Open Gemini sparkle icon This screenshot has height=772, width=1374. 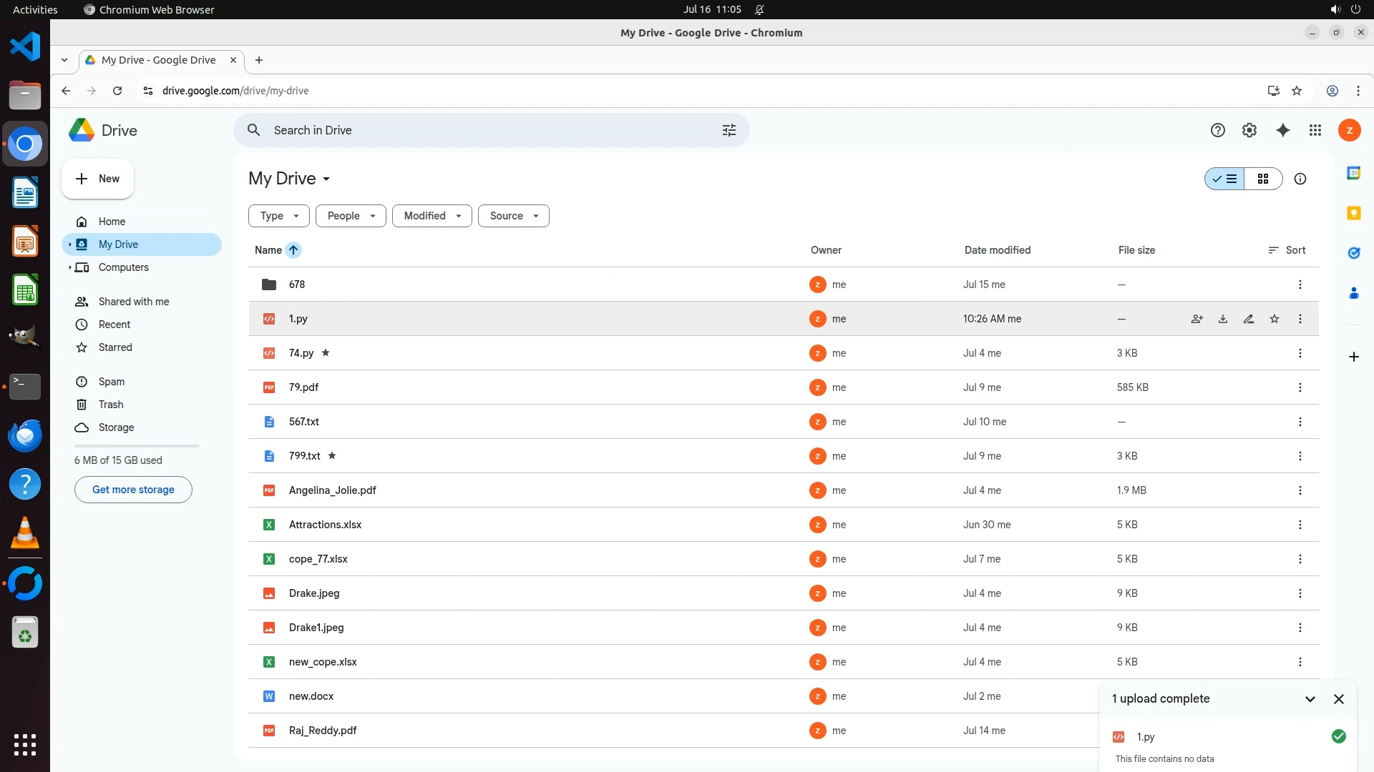[1282, 130]
